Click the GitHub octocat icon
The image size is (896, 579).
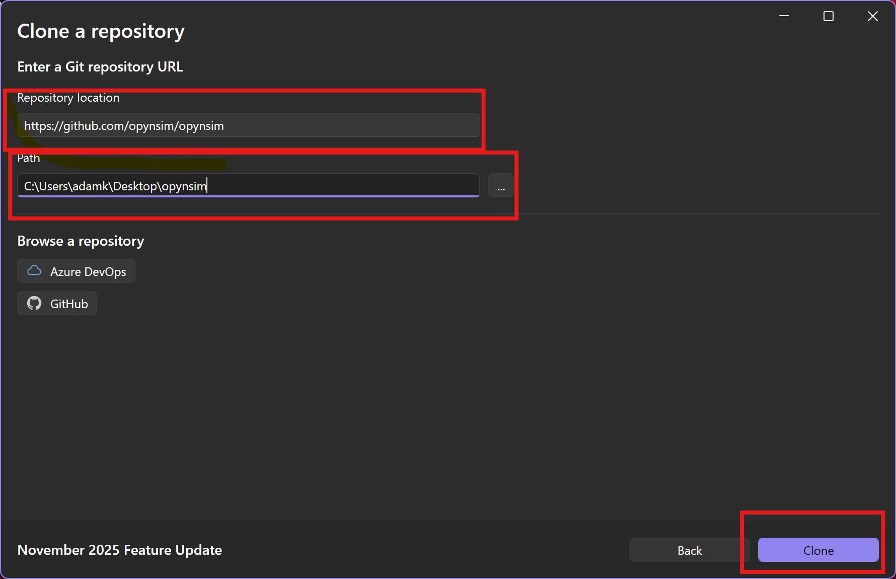(34, 303)
